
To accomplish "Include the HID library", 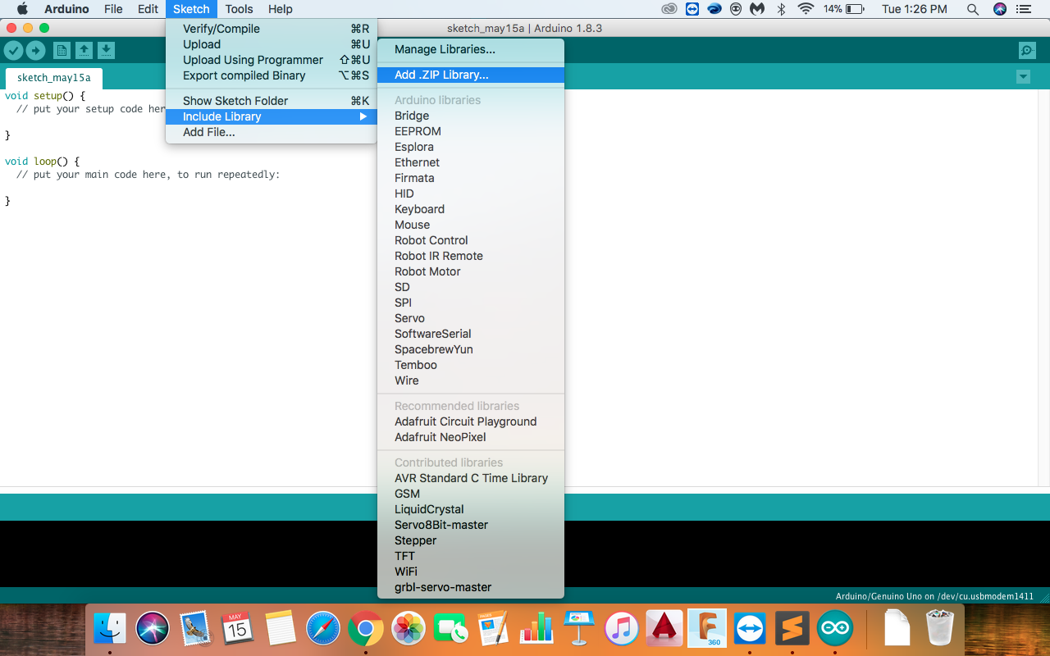I will 471,194.
